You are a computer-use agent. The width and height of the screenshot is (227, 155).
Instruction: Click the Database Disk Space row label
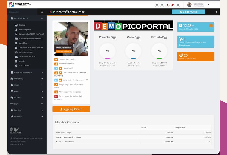(65, 142)
